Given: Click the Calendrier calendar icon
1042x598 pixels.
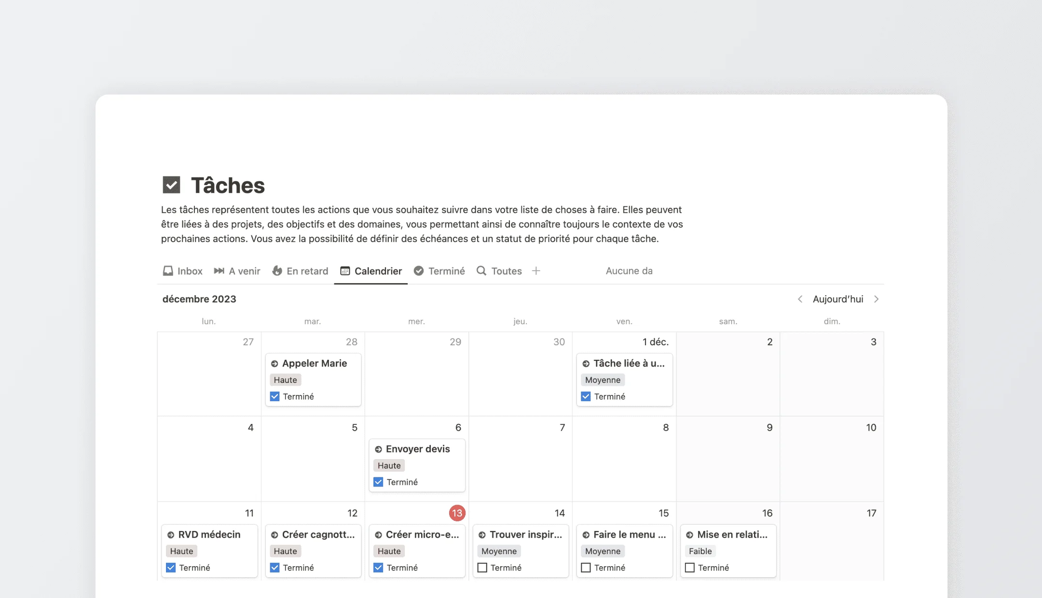Looking at the screenshot, I should (345, 271).
